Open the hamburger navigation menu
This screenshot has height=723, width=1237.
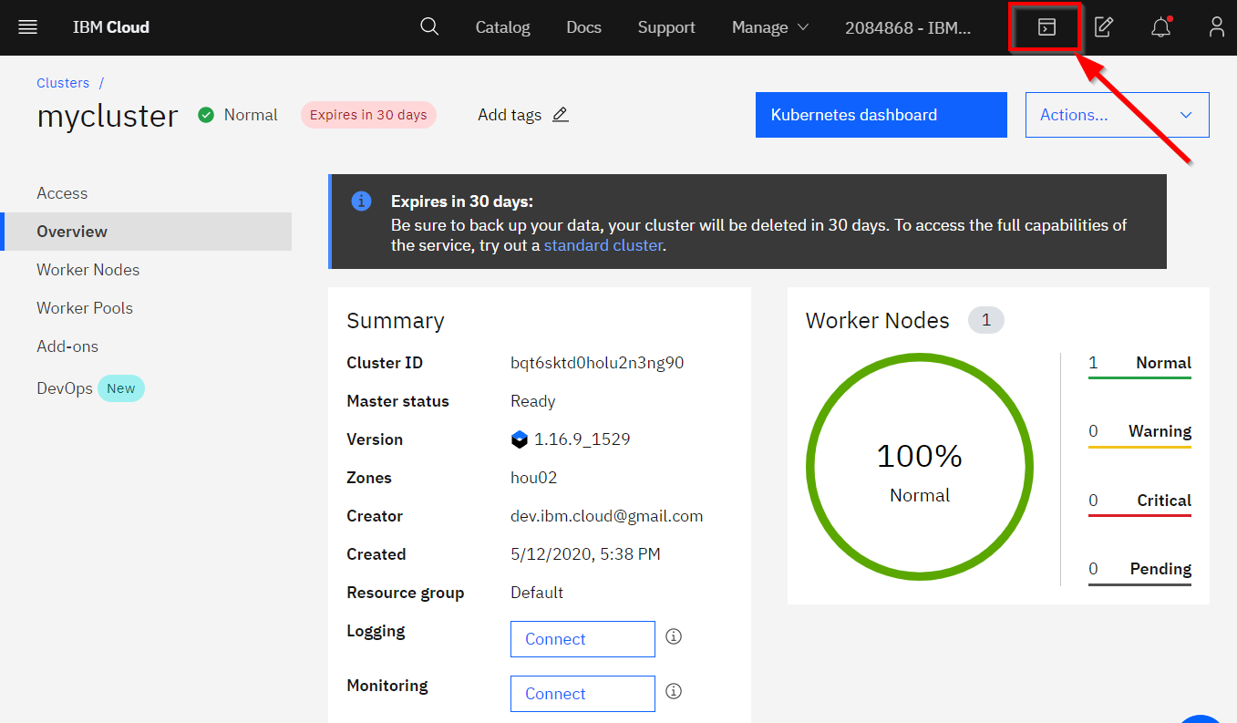[x=27, y=27]
